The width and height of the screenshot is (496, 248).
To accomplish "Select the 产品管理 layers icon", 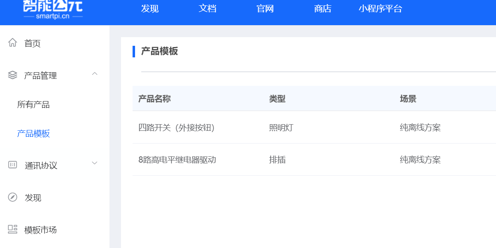I will (x=12, y=75).
